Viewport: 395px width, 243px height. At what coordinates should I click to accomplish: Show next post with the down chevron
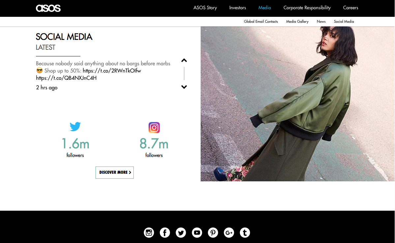pyautogui.click(x=184, y=87)
